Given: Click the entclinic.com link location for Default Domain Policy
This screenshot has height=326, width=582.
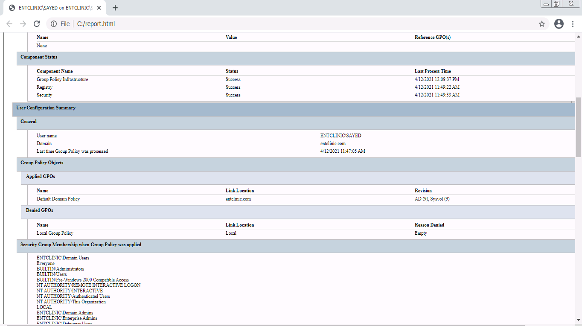Looking at the screenshot, I should click(x=238, y=199).
